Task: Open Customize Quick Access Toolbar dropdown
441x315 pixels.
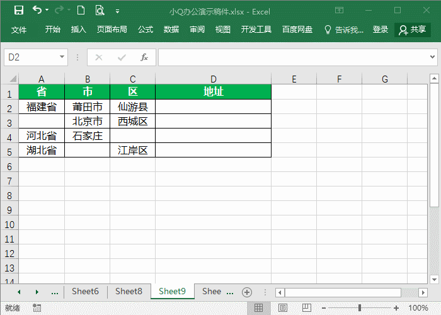Action: [118, 11]
